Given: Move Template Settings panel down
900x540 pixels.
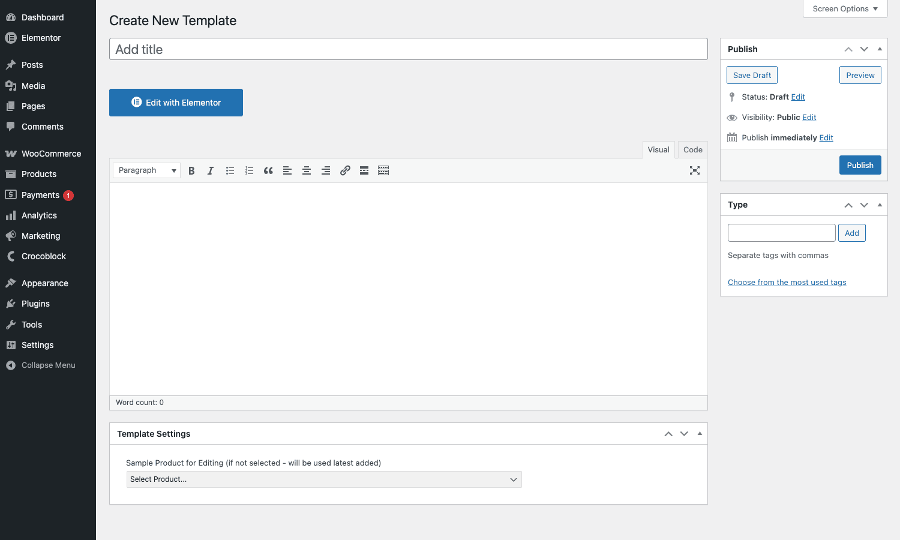Looking at the screenshot, I should click(x=684, y=434).
